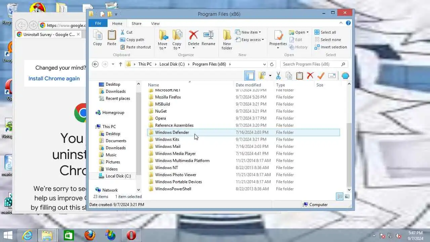Open folder options dropdown arrow in Classic Shell toolbar
The width and height of the screenshot is (430, 242).
click(x=270, y=76)
